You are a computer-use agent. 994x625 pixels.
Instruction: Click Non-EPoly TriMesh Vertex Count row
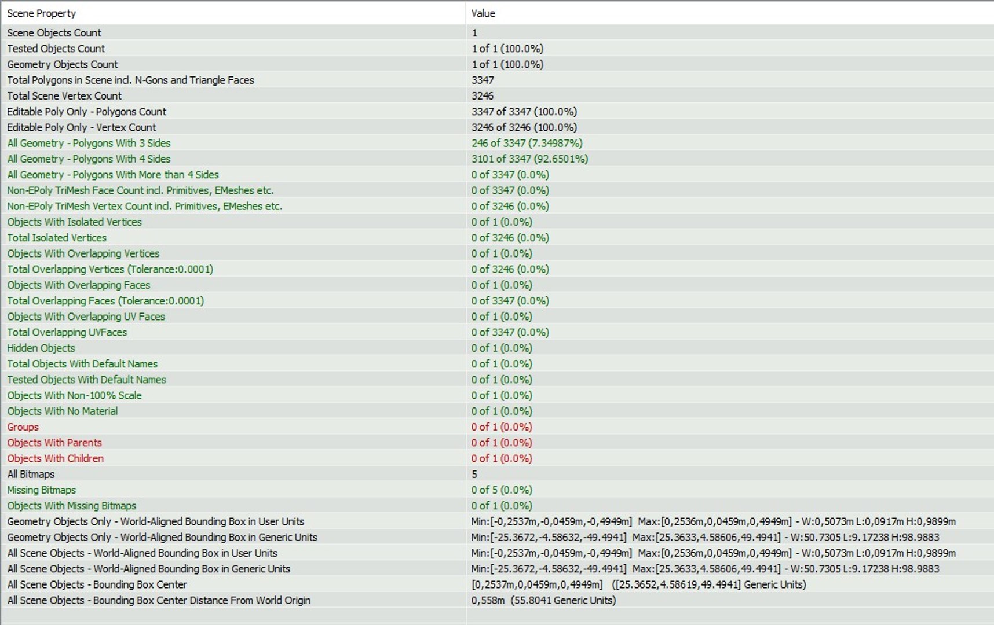pyautogui.click(x=498, y=206)
